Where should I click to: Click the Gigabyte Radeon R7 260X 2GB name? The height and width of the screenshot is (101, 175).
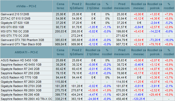tap(21, 82)
